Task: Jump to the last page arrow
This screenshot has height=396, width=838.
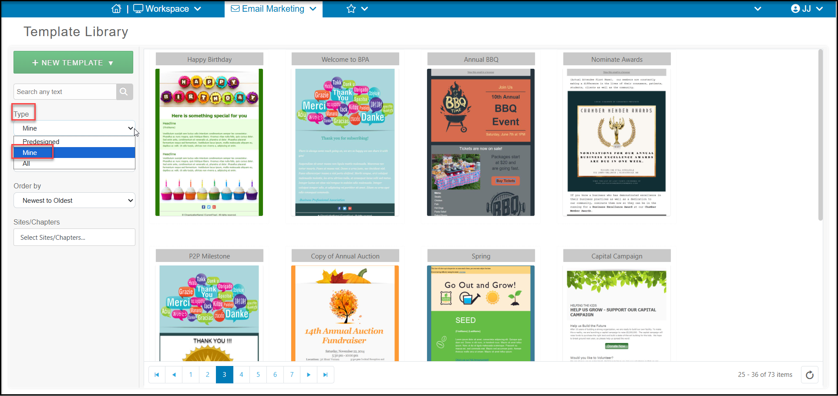Action: [326, 375]
